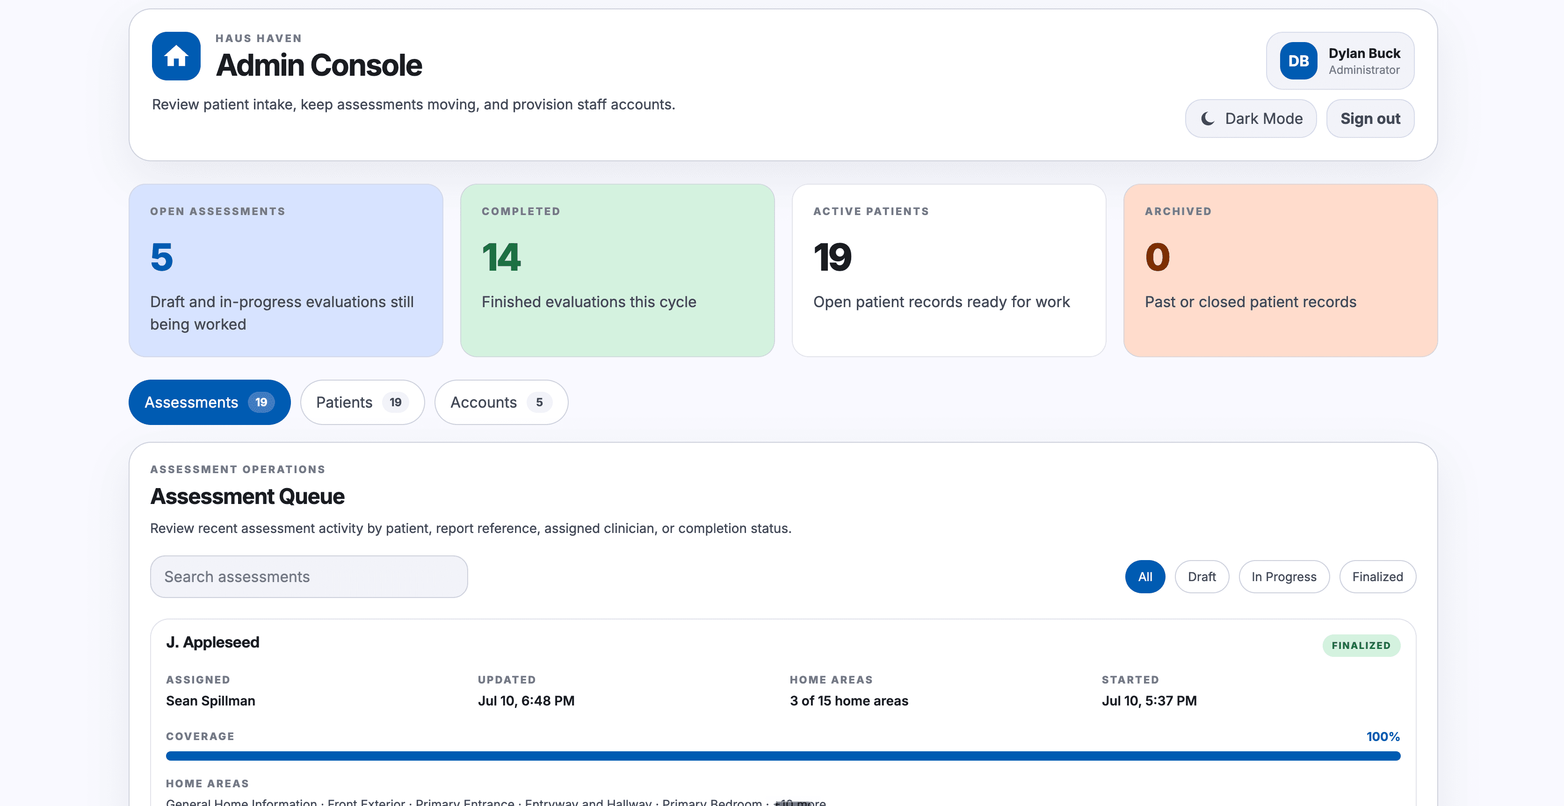
Task: Click the DB user avatar
Action: click(x=1298, y=61)
